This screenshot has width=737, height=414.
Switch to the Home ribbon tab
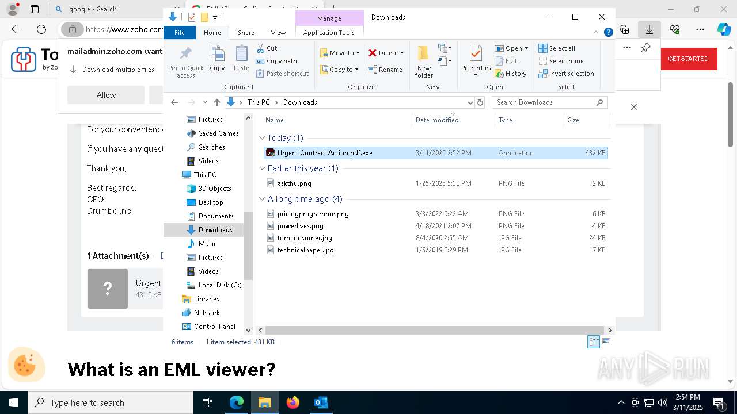(x=212, y=33)
